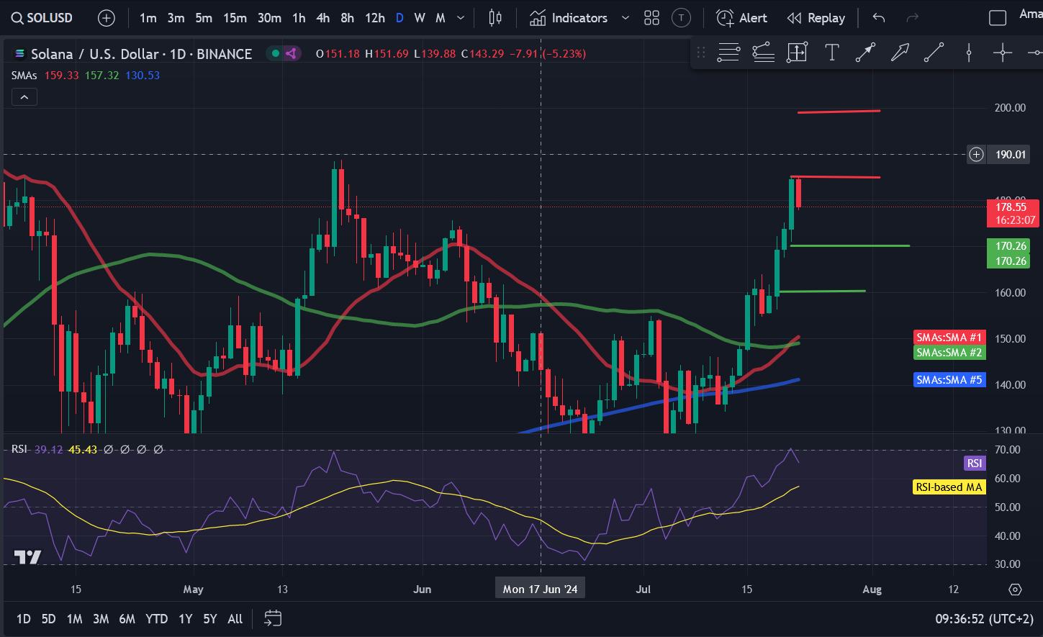Screen dimensions: 1043x637
Task: Set date range to 5Y
Action: click(209, 618)
